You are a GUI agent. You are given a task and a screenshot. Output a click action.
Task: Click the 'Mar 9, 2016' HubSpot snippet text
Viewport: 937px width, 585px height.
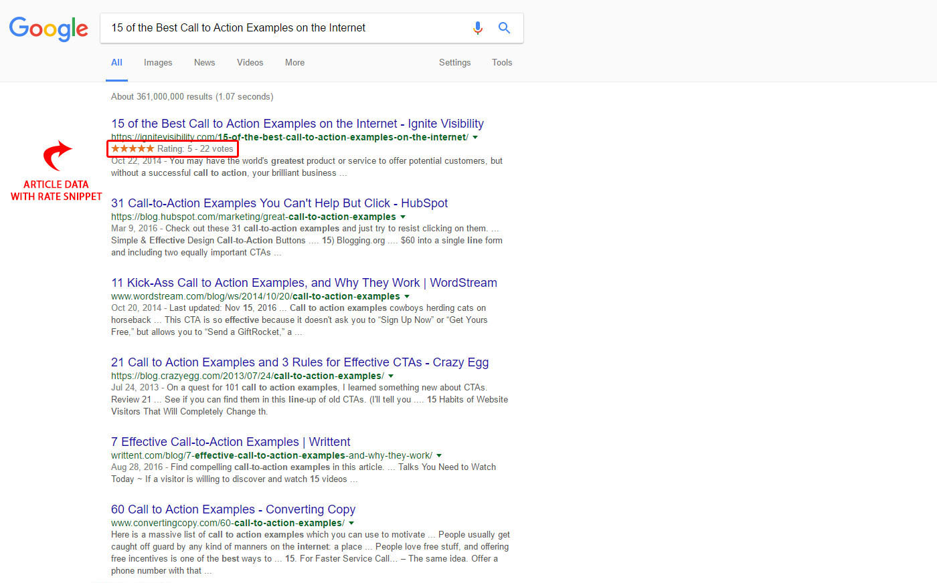[x=135, y=228]
